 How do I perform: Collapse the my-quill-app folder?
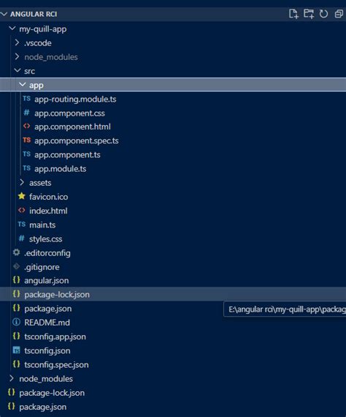point(12,29)
